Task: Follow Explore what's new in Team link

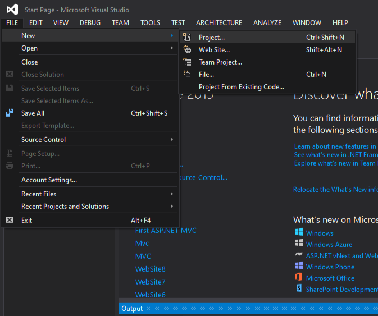Action: 336,163
